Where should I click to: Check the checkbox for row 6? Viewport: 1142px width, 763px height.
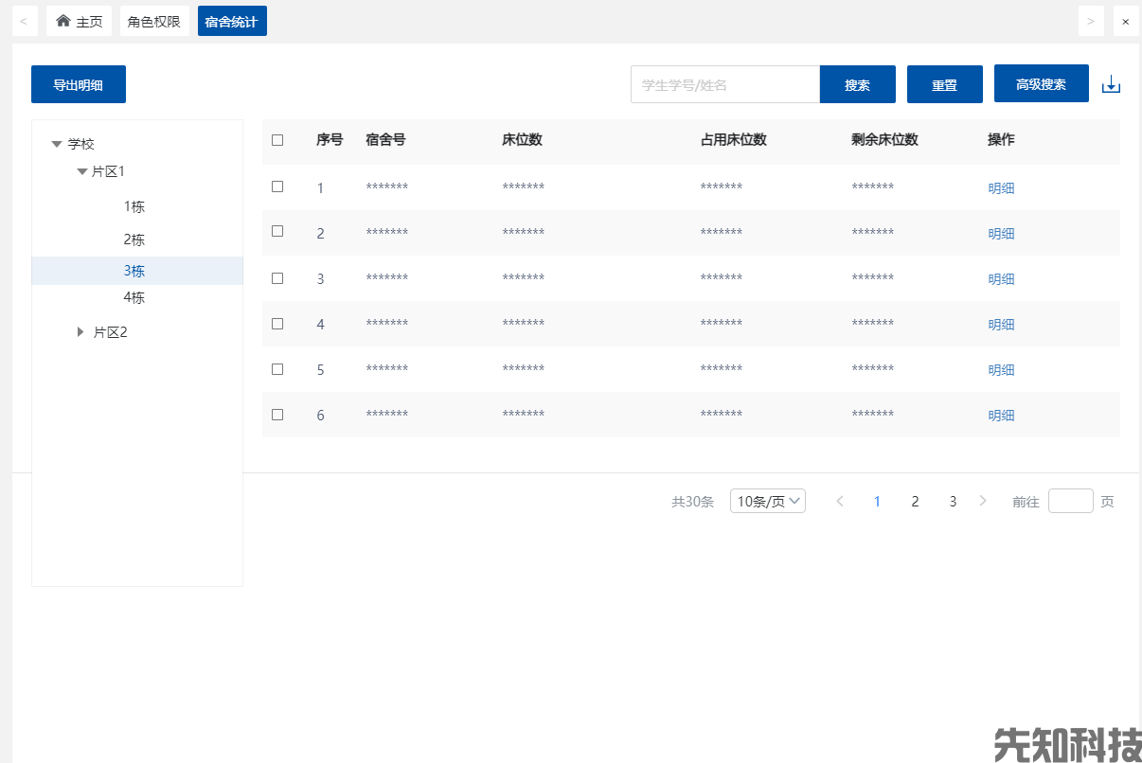(x=277, y=415)
